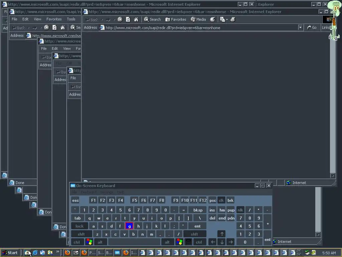Open Keyboard menu in the On-Screen Keyboard
This screenshot has height=257, width=342.
pos(89,192)
